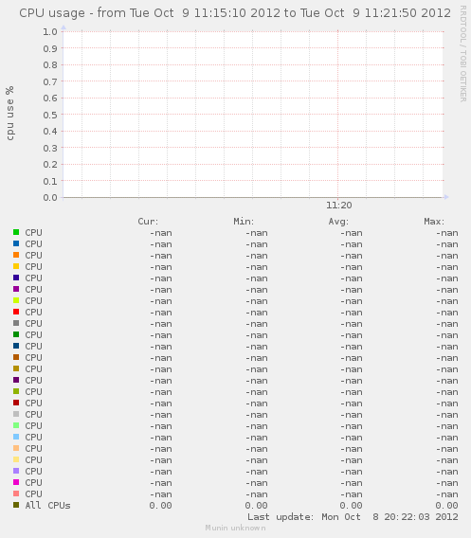Click the magenta CPU legend swatch
The height and width of the screenshot is (538, 471).
pyautogui.click(x=16, y=482)
